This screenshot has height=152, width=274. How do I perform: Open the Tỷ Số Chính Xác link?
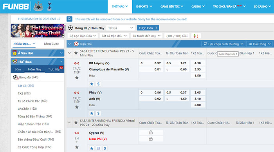[32, 101]
